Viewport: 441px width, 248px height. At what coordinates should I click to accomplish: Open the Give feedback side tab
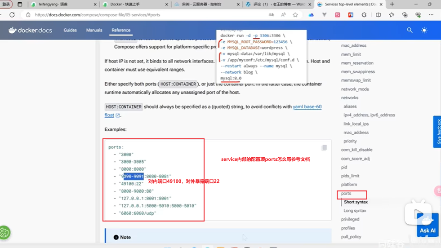click(437, 132)
